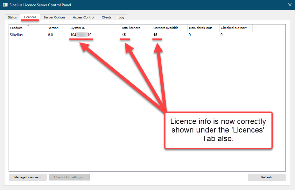Click the sort arrow above Product column

tap(28, 25)
